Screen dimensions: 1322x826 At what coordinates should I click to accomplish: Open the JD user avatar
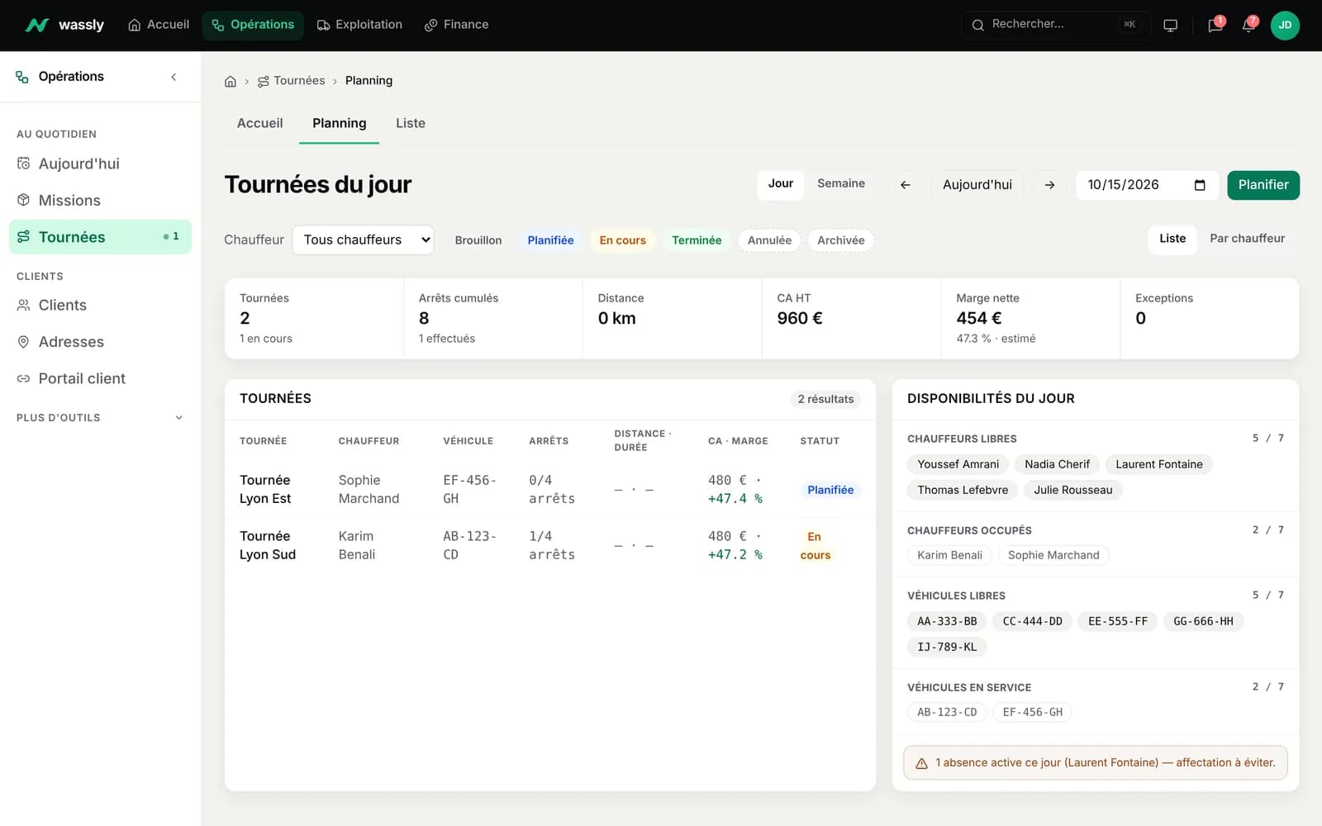(1285, 26)
